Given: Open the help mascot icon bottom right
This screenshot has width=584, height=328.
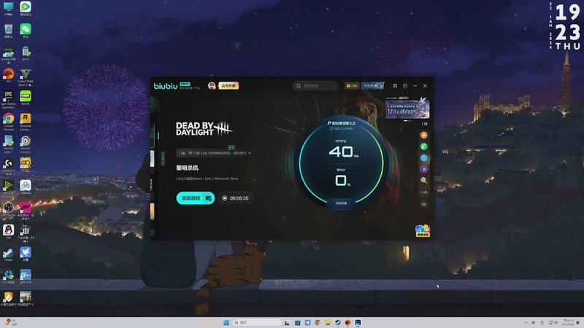Looking at the screenshot, I should click(423, 230).
